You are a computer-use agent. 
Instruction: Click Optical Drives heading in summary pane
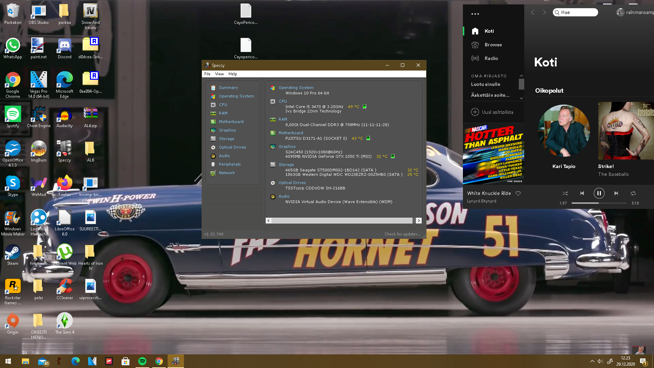point(292,183)
